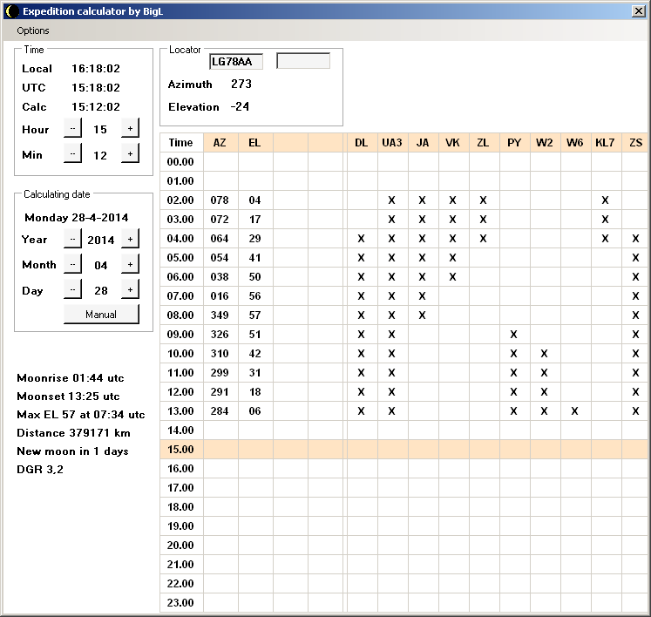The image size is (651, 617).
Task: Increase the Year with plus button
Action: 130,240
